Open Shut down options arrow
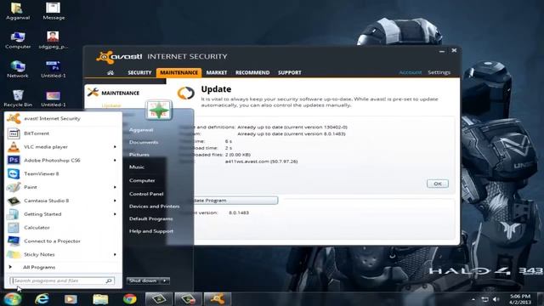The image size is (544, 306). pos(165,280)
